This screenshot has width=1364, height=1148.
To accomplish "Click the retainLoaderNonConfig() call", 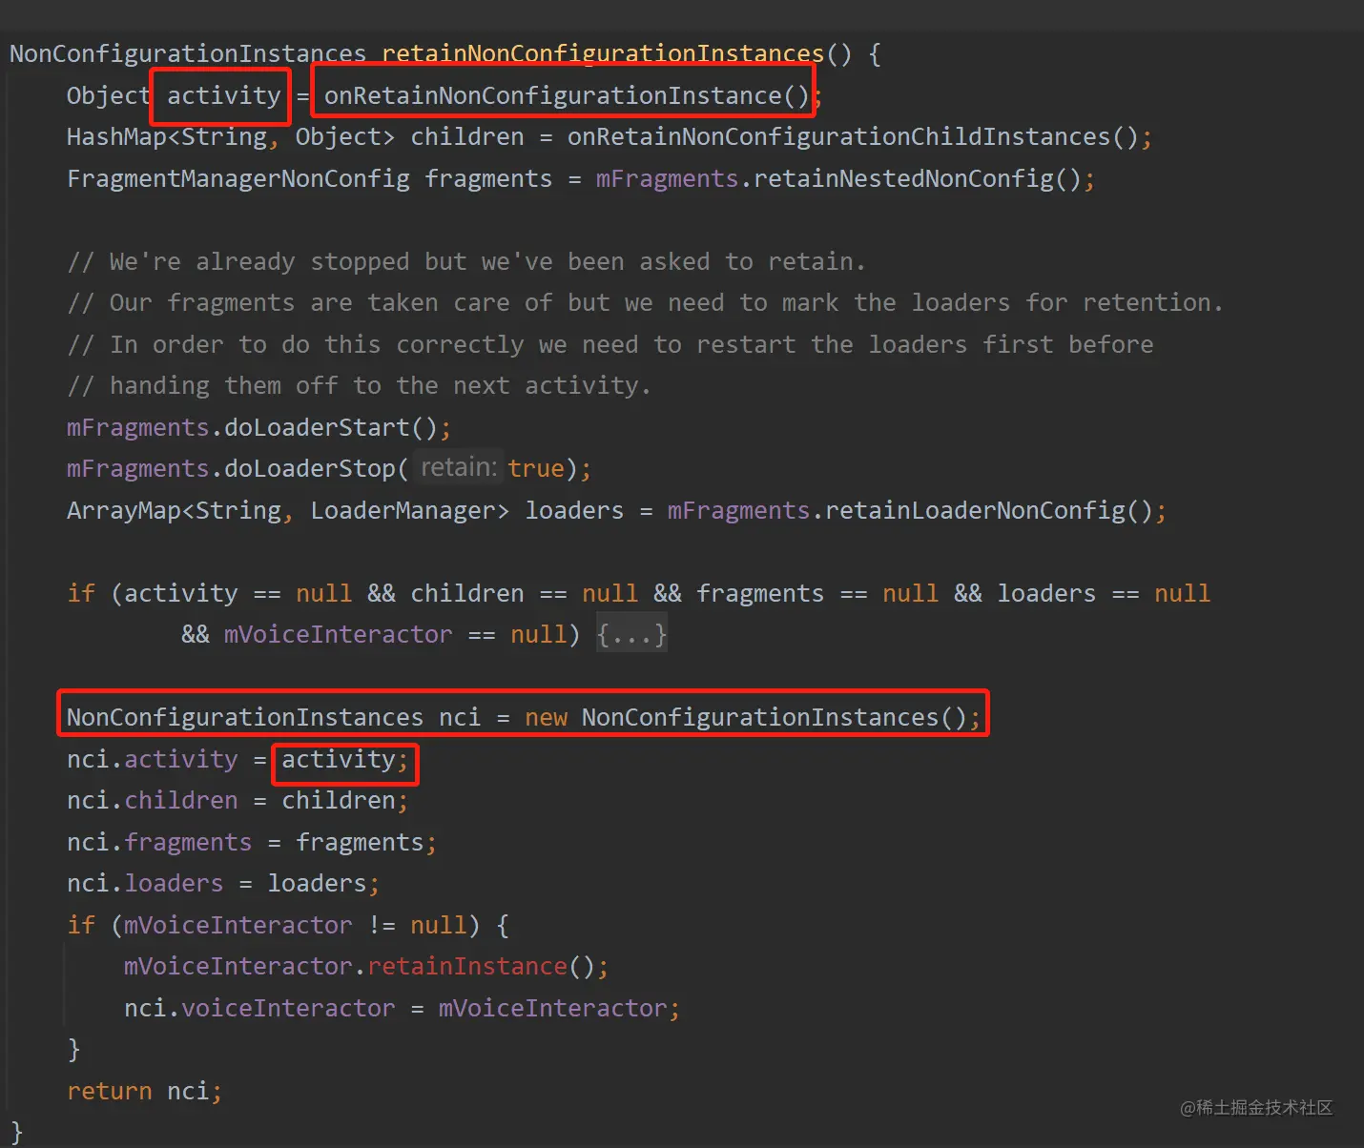I will coord(989,510).
